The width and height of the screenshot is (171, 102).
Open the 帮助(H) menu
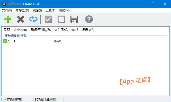[64, 10]
